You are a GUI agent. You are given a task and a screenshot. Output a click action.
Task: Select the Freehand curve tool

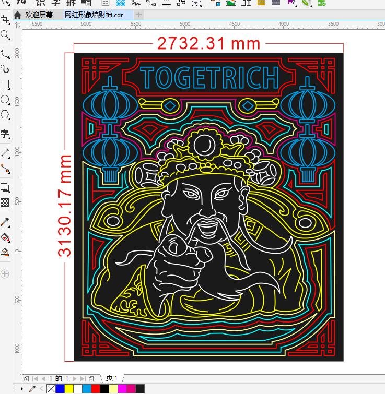(5, 54)
